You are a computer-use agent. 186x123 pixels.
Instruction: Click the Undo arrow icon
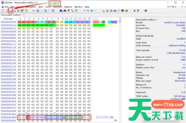(x=34, y=11)
